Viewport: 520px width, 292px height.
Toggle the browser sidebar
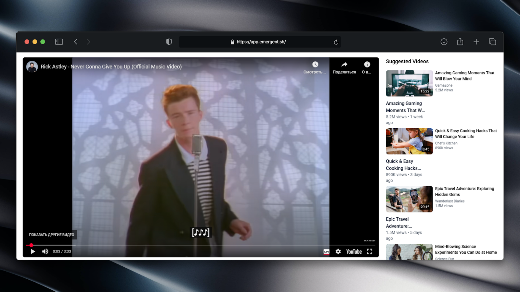(x=59, y=42)
